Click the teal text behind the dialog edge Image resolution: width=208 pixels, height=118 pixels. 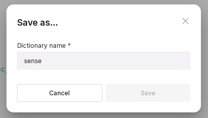3,70
